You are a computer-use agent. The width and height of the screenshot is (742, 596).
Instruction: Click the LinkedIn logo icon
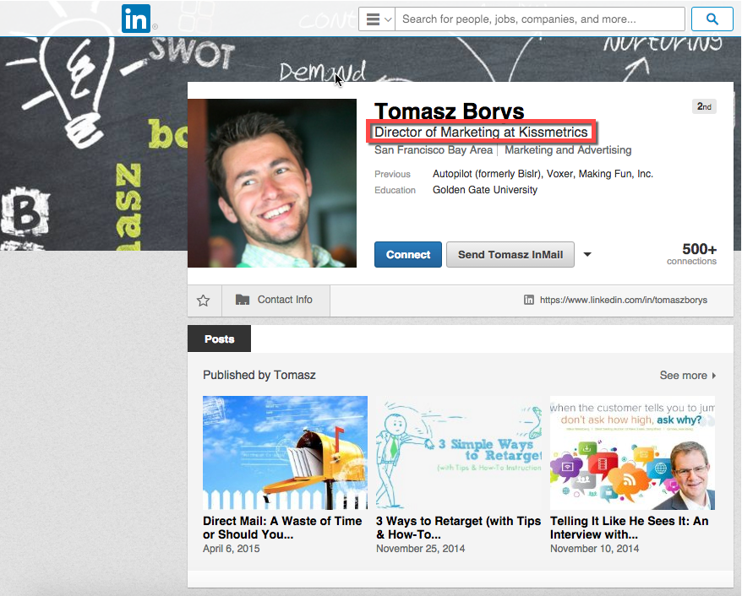[x=136, y=19]
